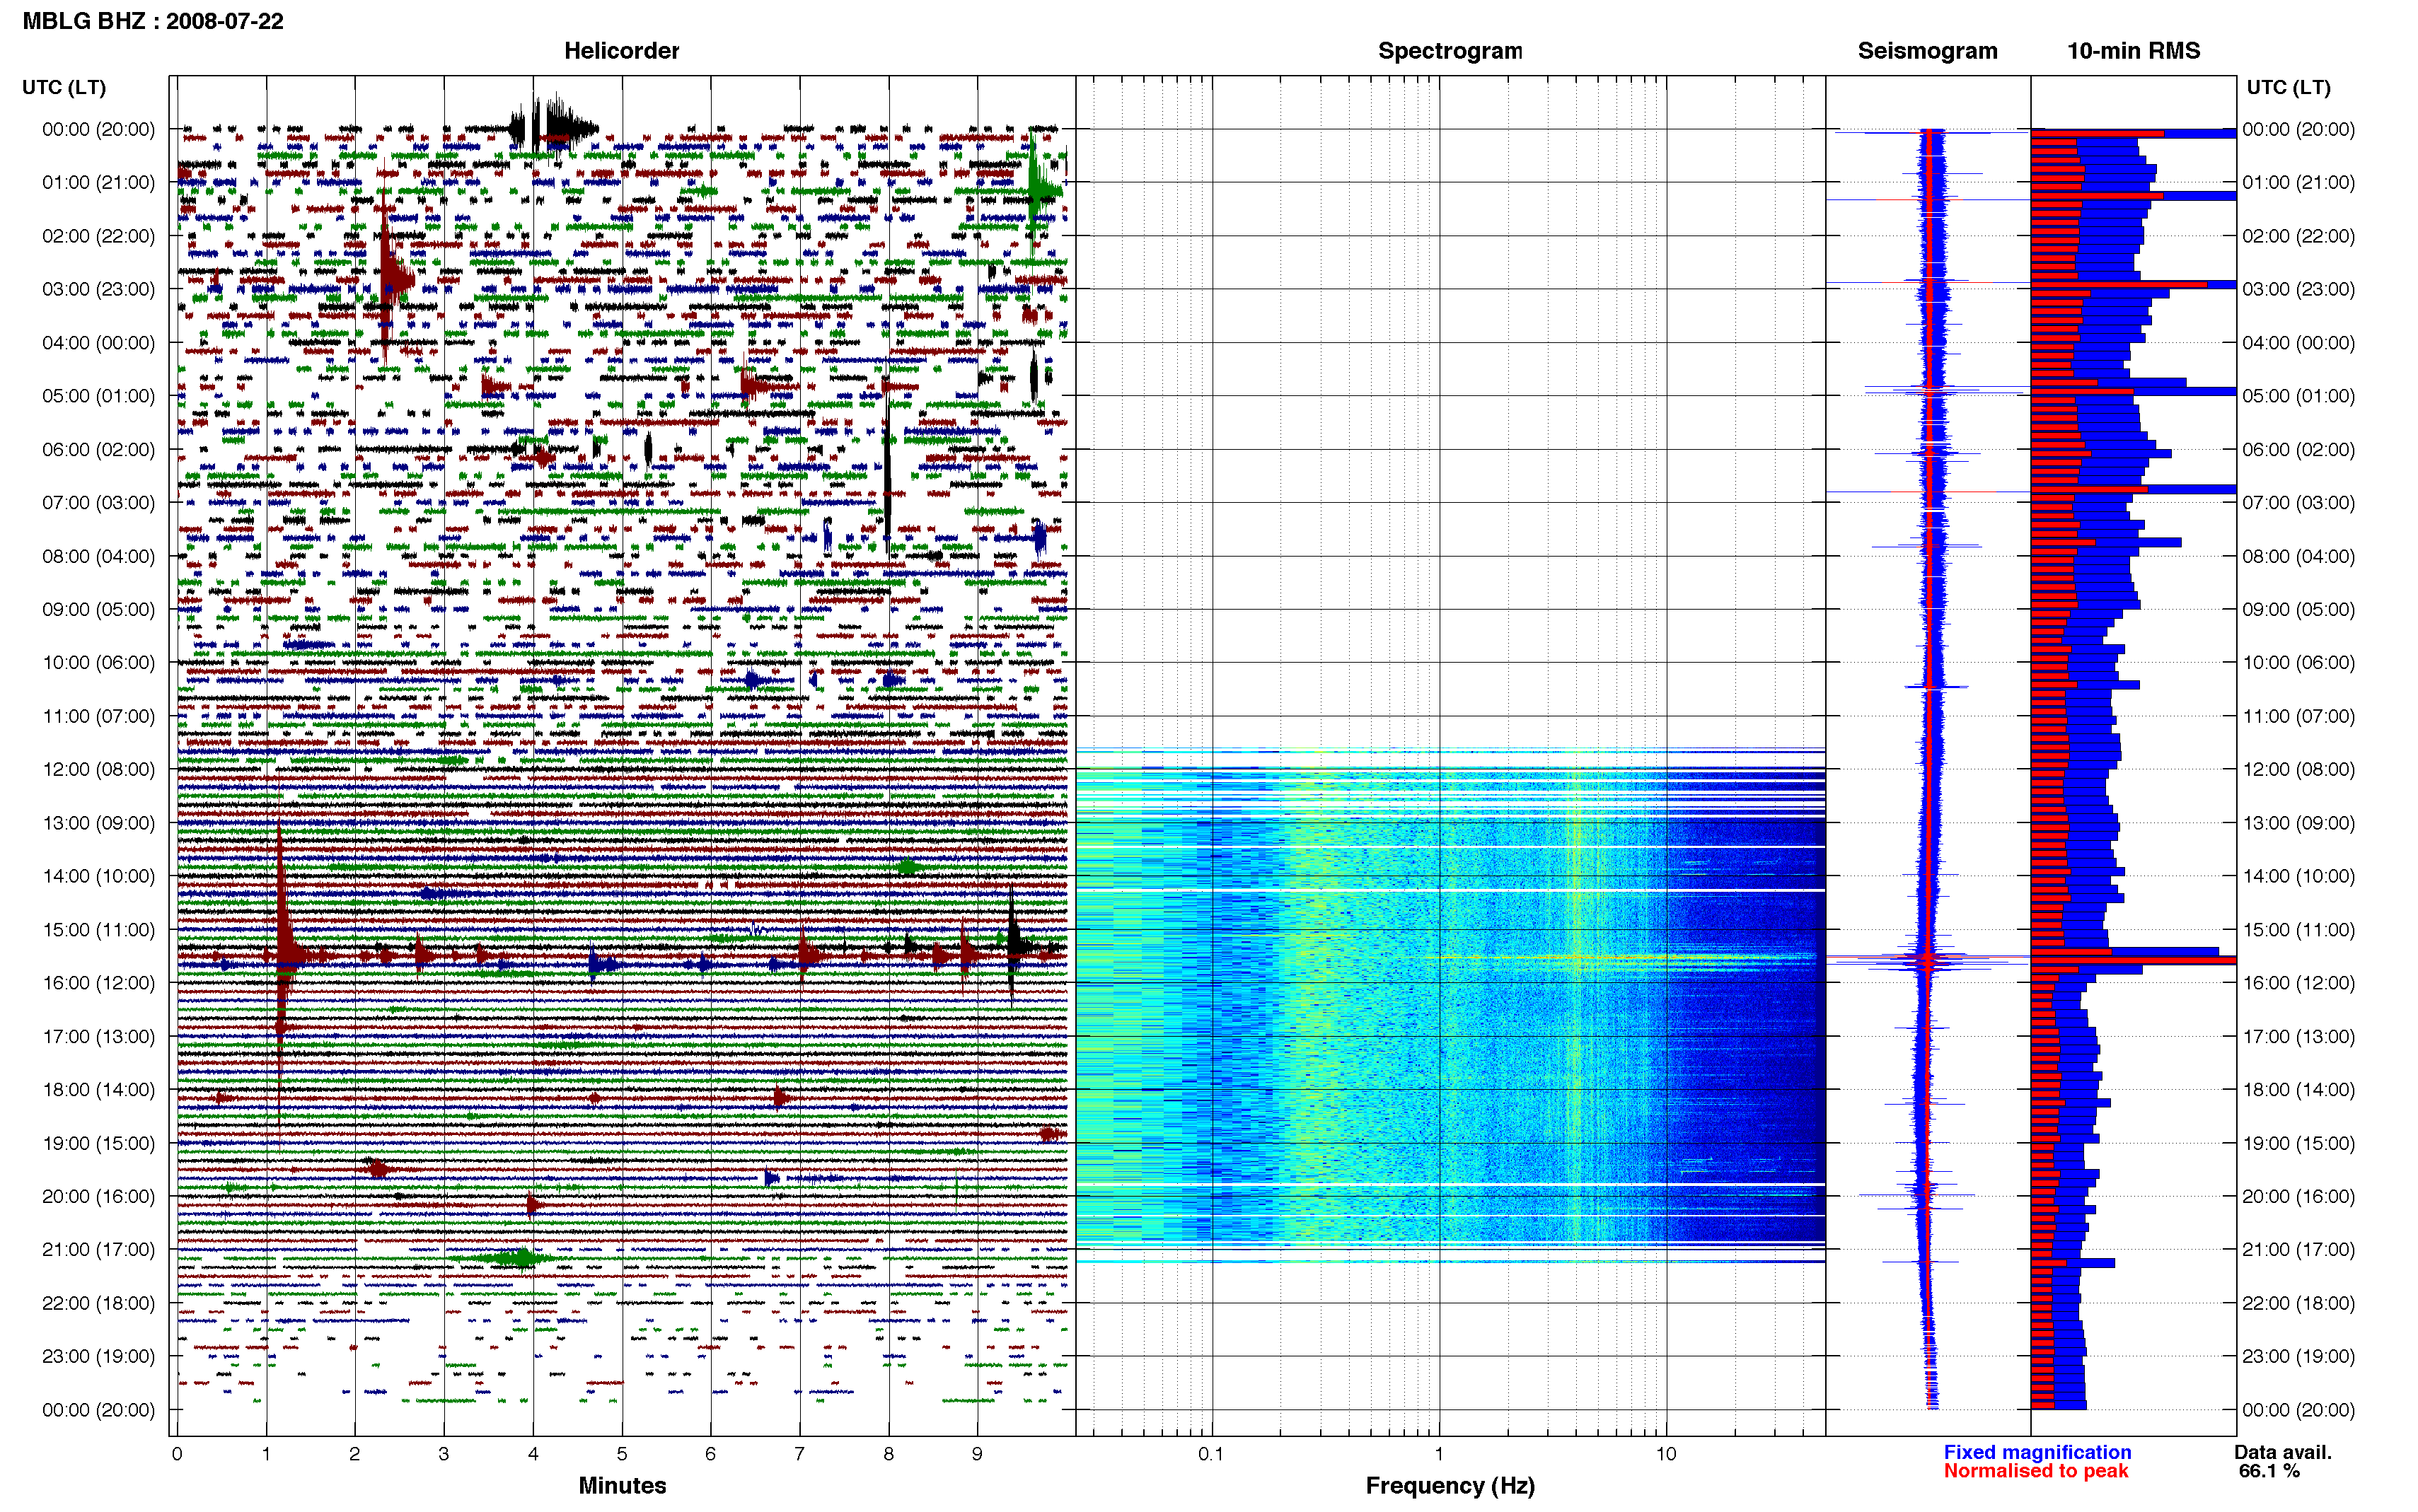The image size is (2418, 1512).
Task: Click the 'Data avail.' label
Action: coord(2283,1452)
